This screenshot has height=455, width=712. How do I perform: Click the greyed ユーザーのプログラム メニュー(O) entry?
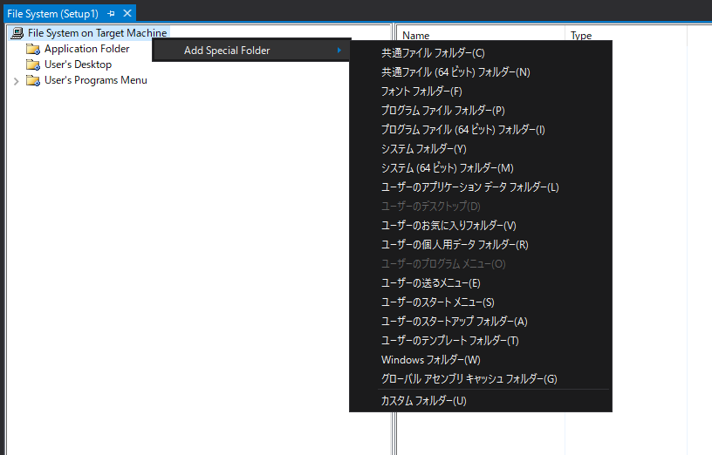(x=481, y=264)
